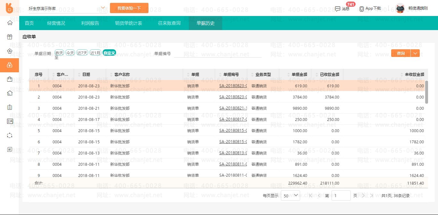Click the 我要体验一下 button

(x=129, y=8)
